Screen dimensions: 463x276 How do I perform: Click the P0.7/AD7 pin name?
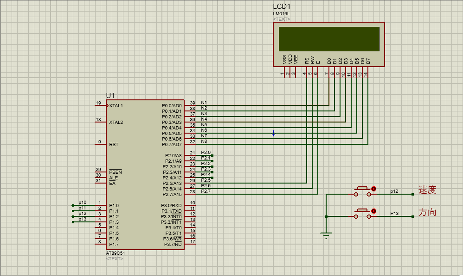tap(172, 145)
